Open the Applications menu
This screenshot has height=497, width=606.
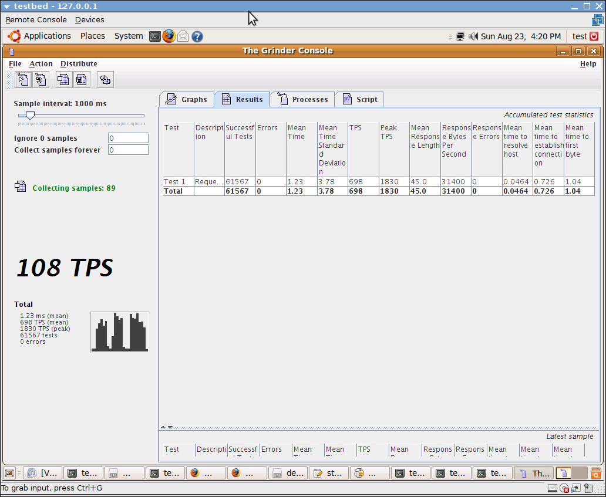click(x=48, y=36)
